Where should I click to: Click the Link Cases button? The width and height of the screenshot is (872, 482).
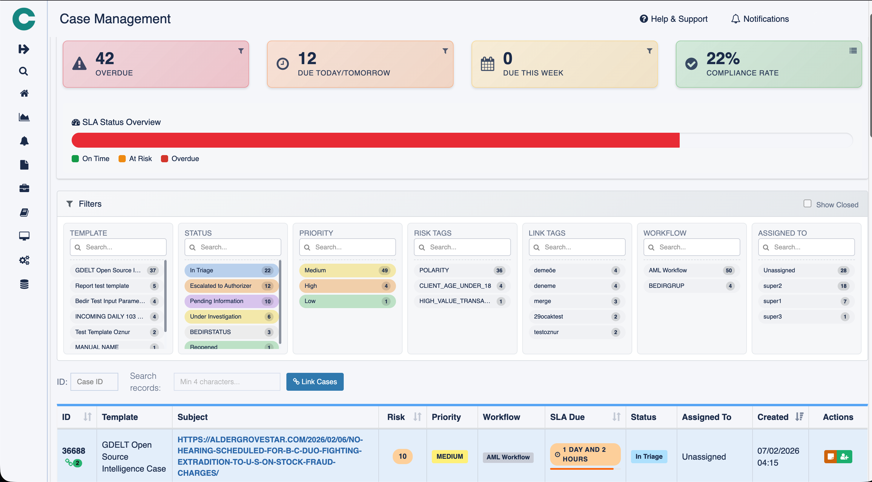[x=314, y=381]
